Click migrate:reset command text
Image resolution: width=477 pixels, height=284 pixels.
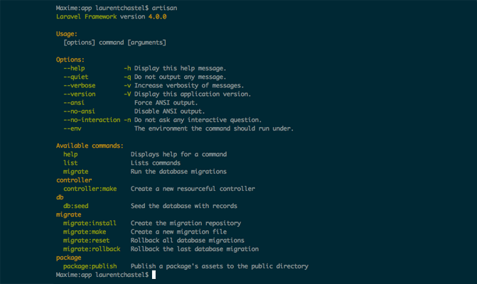click(87, 241)
